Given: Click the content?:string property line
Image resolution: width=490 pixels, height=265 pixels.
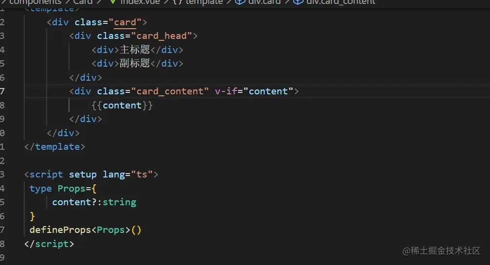Looking at the screenshot, I should pyautogui.click(x=94, y=202).
